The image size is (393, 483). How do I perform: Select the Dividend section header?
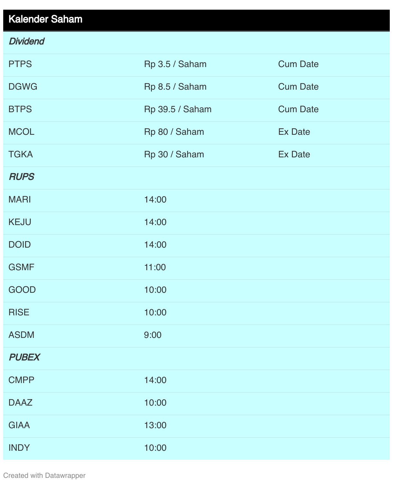point(26,42)
